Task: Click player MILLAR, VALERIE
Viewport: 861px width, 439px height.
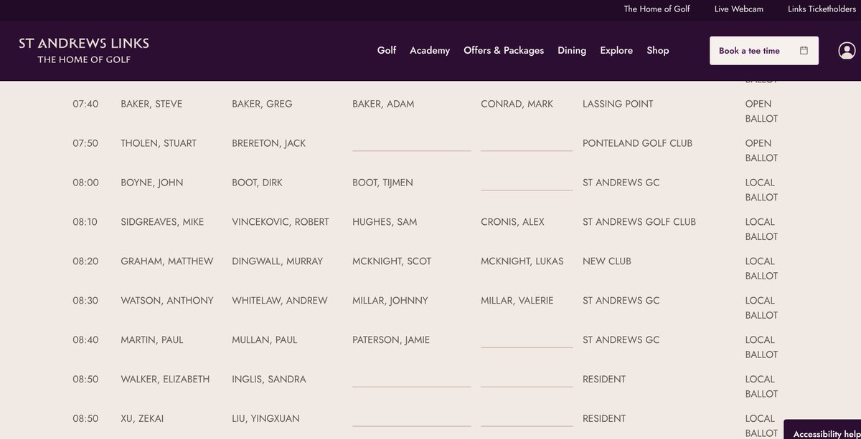Action: pyautogui.click(x=517, y=301)
